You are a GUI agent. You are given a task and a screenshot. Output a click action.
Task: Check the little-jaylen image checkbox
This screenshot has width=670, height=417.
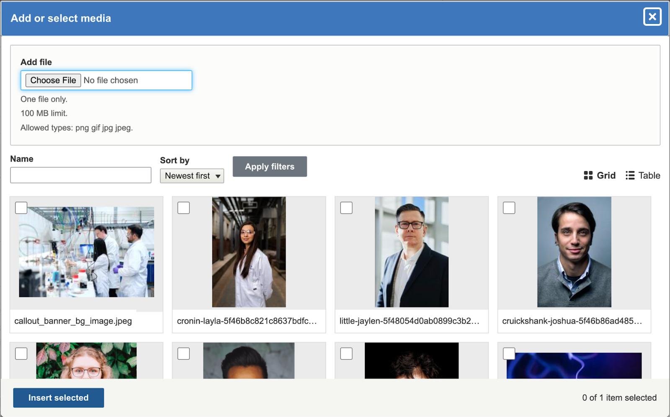[346, 208]
